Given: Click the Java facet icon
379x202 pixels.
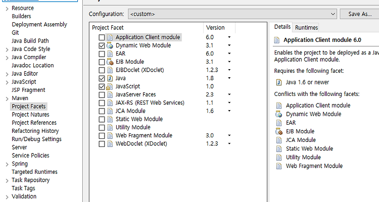Looking at the screenshot, I should (x=110, y=78).
